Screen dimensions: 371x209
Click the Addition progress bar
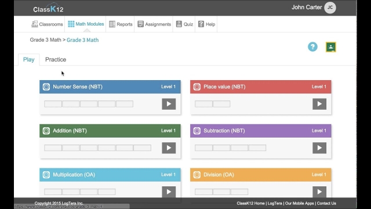98,148
